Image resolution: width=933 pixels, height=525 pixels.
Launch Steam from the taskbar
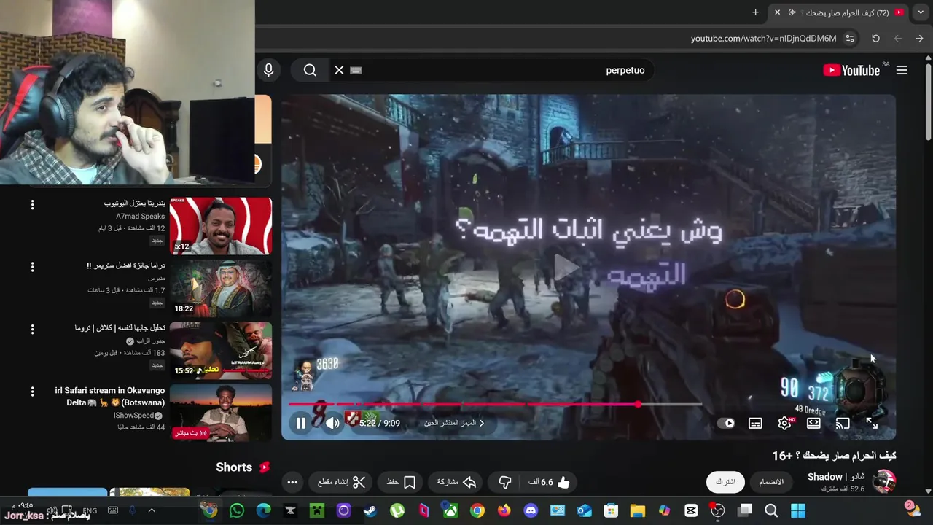[370, 510]
